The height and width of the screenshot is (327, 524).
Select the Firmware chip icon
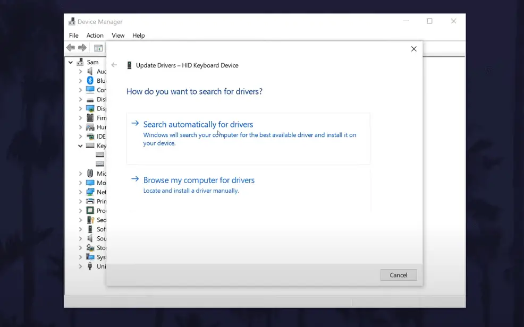click(x=90, y=117)
